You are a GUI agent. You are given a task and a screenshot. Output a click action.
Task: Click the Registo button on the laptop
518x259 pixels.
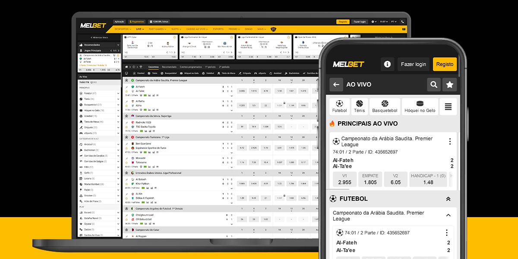click(343, 22)
